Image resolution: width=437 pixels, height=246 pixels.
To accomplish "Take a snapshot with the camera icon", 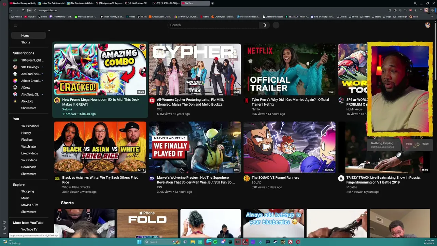I will (395, 10).
